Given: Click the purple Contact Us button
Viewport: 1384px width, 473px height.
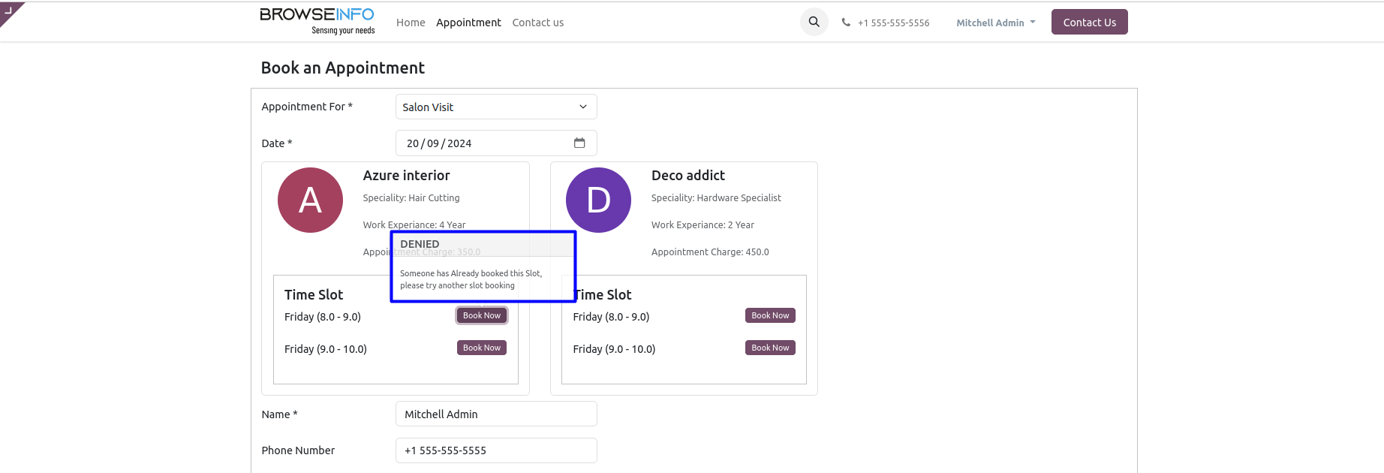Looking at the screenshot, I should (x=1089, y=23).
